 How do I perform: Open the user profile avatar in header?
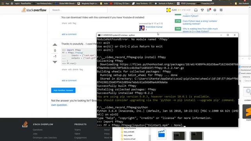point(168,10)
